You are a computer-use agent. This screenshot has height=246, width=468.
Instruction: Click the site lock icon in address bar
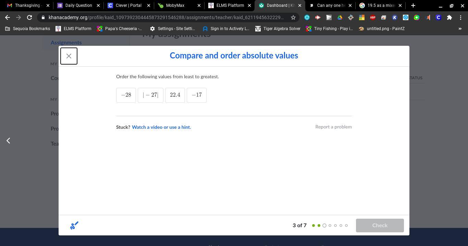(x=42, y=17)
